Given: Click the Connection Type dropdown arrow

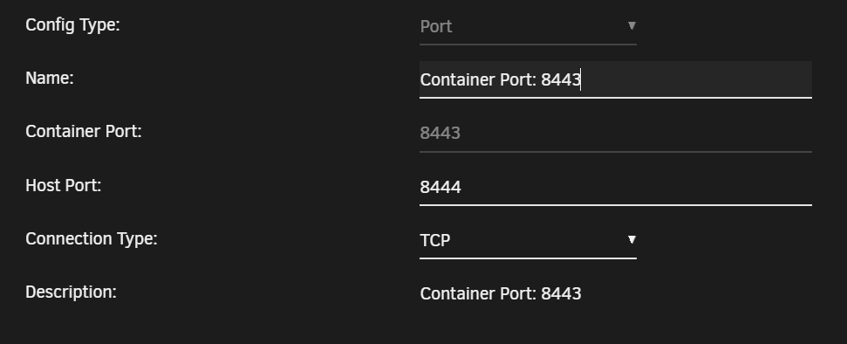Looking at the screenshot, I should click(x=632, y=239).
